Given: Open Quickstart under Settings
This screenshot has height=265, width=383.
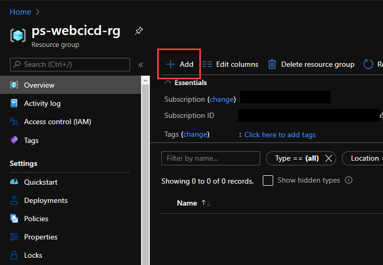Looking at the screenshot, I should click(41, 182).
